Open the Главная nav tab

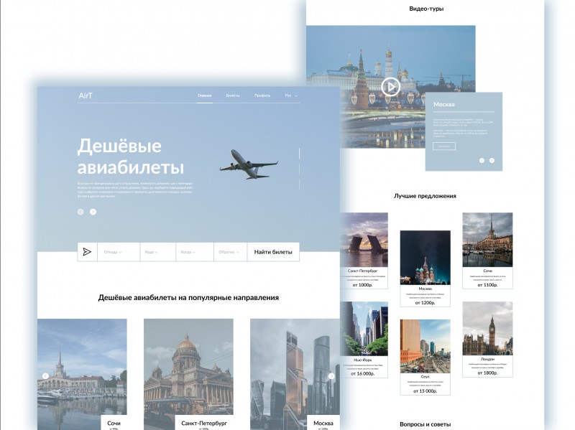pos(205,95)
